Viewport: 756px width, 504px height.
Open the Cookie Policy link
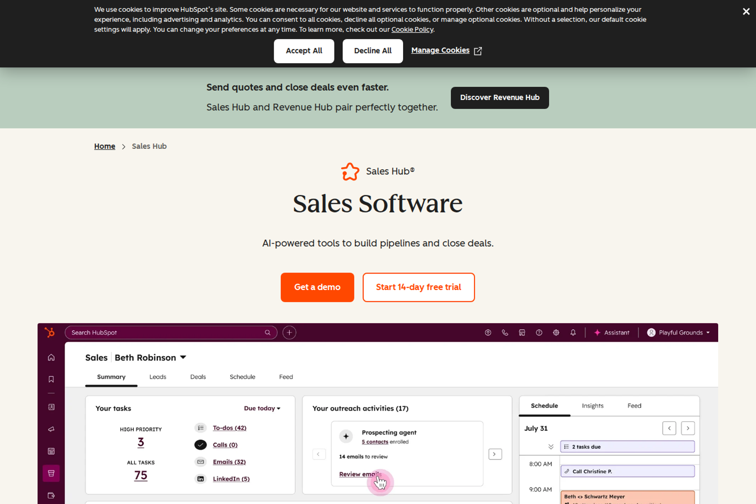412,29
